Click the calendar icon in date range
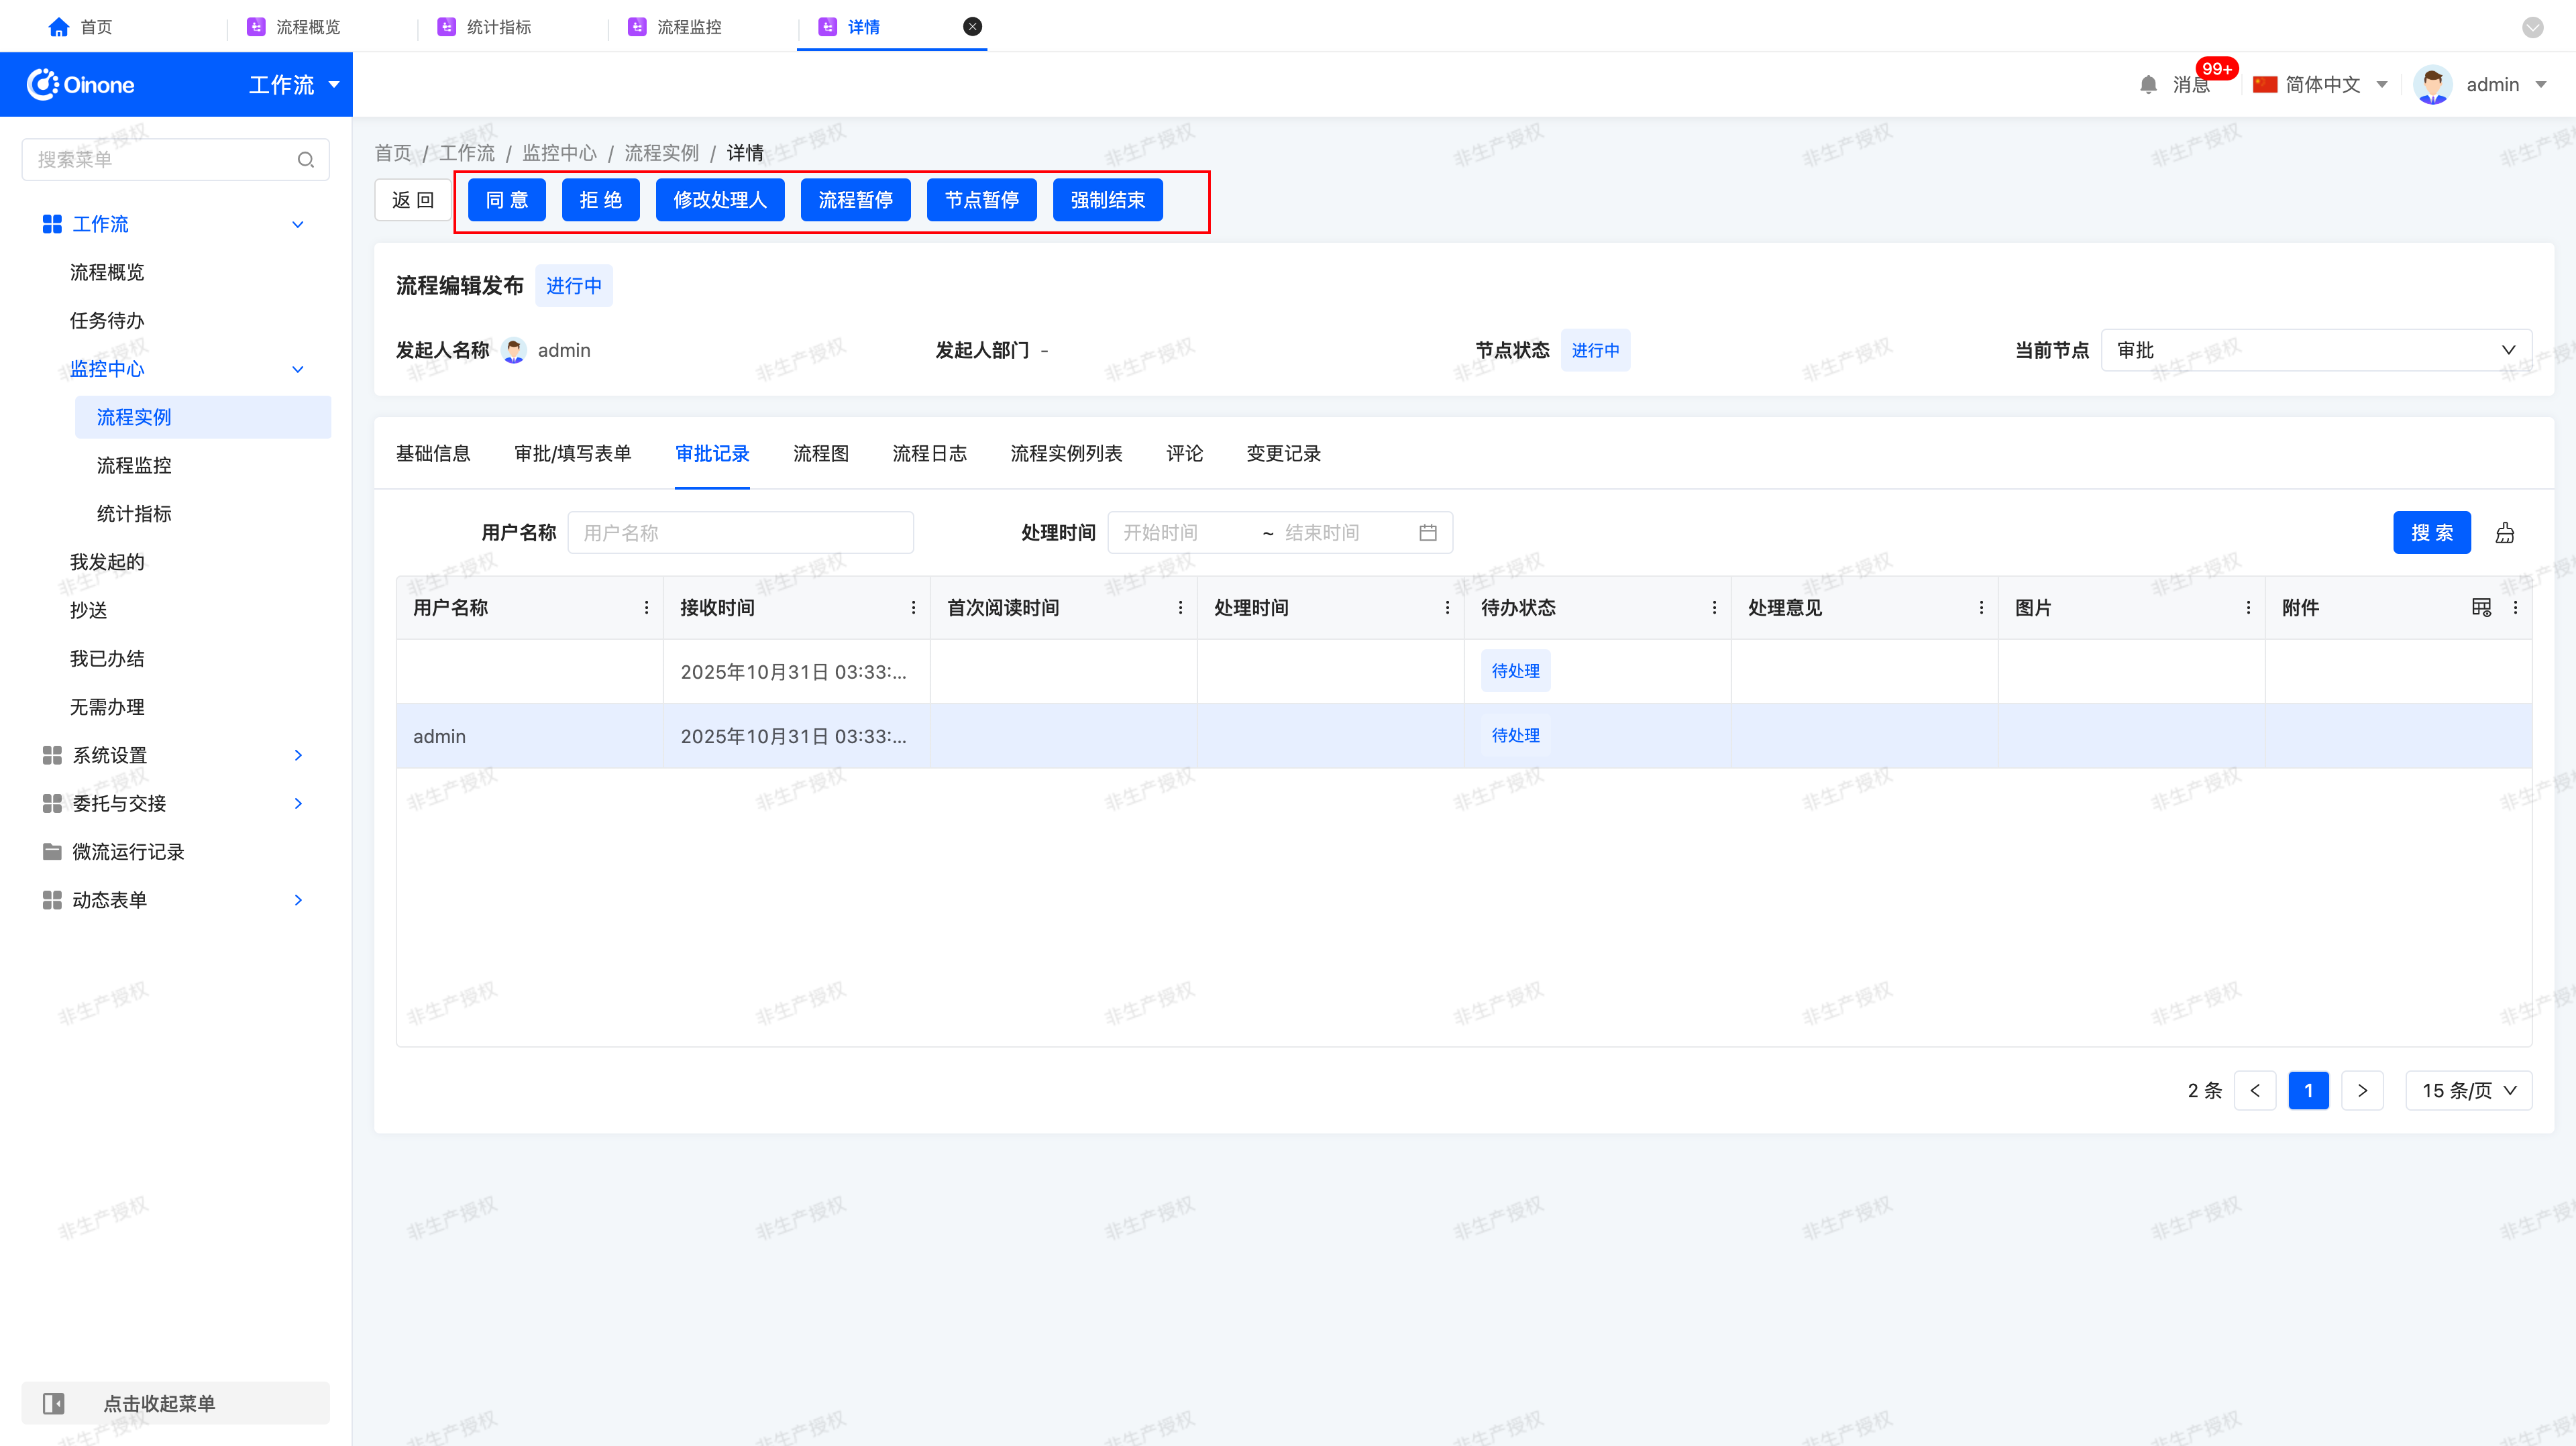The image size is (2576, 1446). tap(1428, 533)
